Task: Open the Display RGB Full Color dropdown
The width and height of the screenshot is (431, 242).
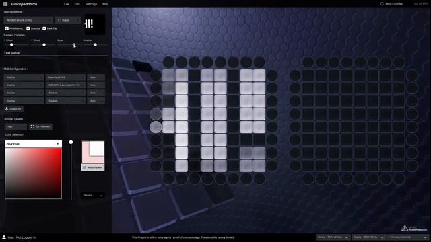Action: [369, 237]
